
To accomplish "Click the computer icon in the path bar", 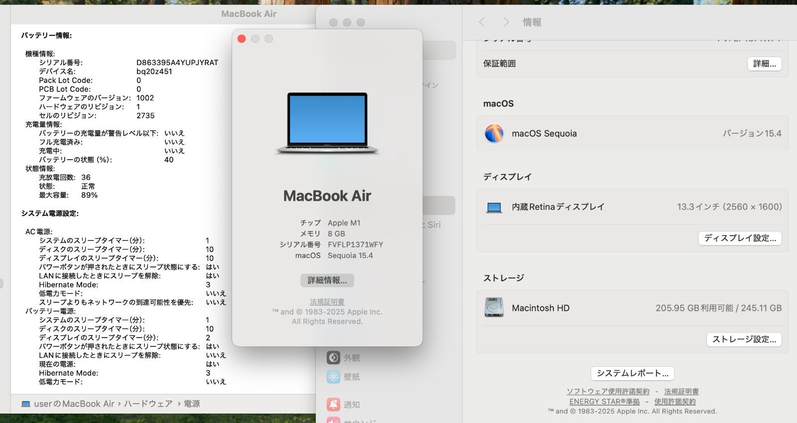I will [x=26, y=404].
